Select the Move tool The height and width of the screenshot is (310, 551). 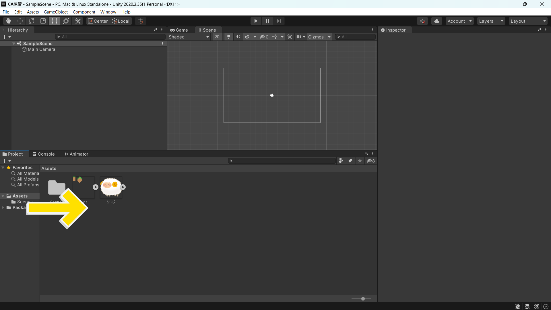pos(20,21)
